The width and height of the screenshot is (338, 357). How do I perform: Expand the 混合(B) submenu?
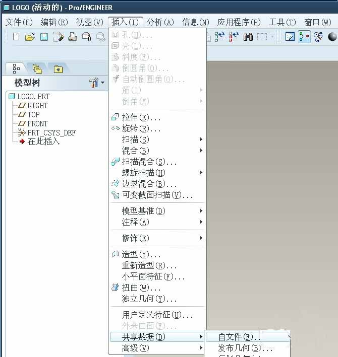pos(157,151)
